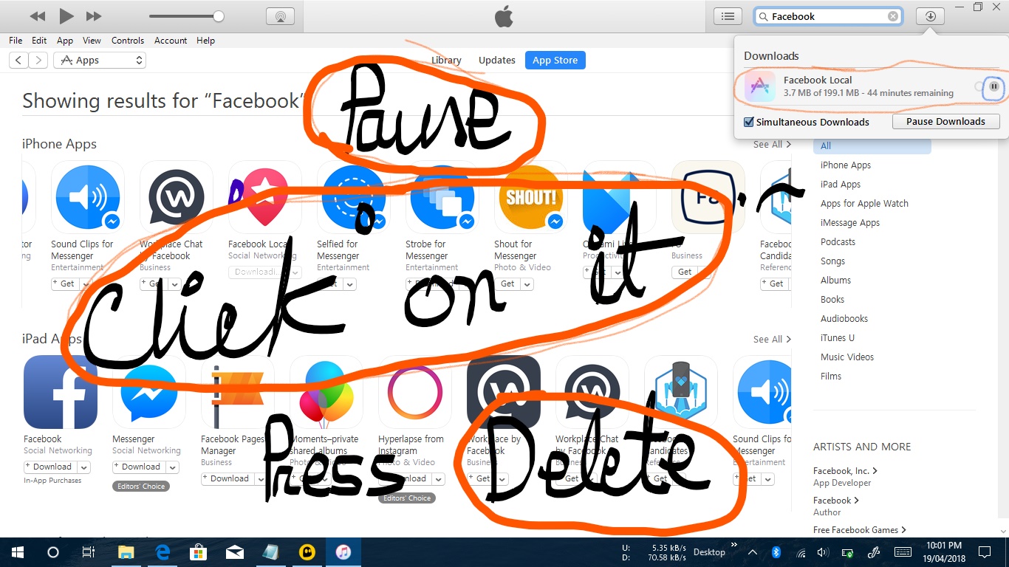Download Facebook Pages Manager
Screen dimensions: 1009x567
pyautogui.click(x=228, y=478)
